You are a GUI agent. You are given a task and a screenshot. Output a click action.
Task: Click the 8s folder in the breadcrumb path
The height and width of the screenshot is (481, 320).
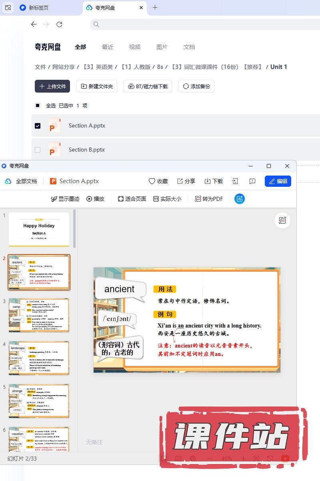(160, 67)
